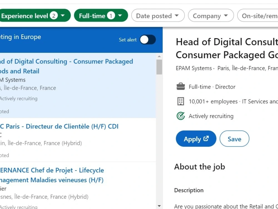Click the building icon beside 10,001+ employees

tap(181, 101)
